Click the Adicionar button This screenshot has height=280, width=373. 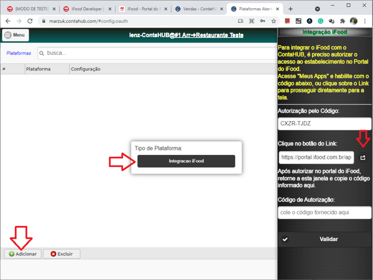[x=23, y=254]
